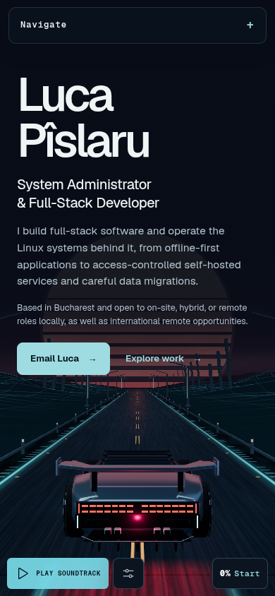Click the car's red brake light strip

[x=137, y=508]
